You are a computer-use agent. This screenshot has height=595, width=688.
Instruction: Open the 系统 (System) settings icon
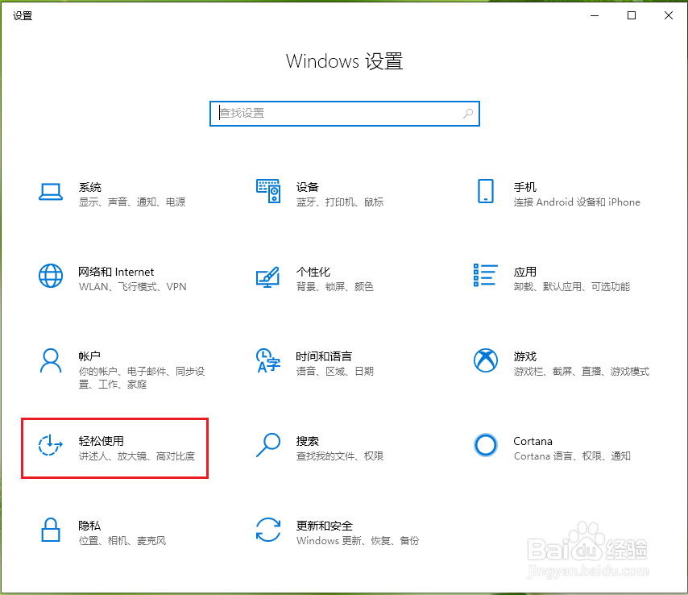tap(51, 193)
